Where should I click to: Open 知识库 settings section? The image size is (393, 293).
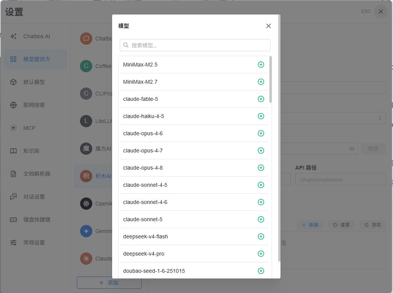[36, 151]
